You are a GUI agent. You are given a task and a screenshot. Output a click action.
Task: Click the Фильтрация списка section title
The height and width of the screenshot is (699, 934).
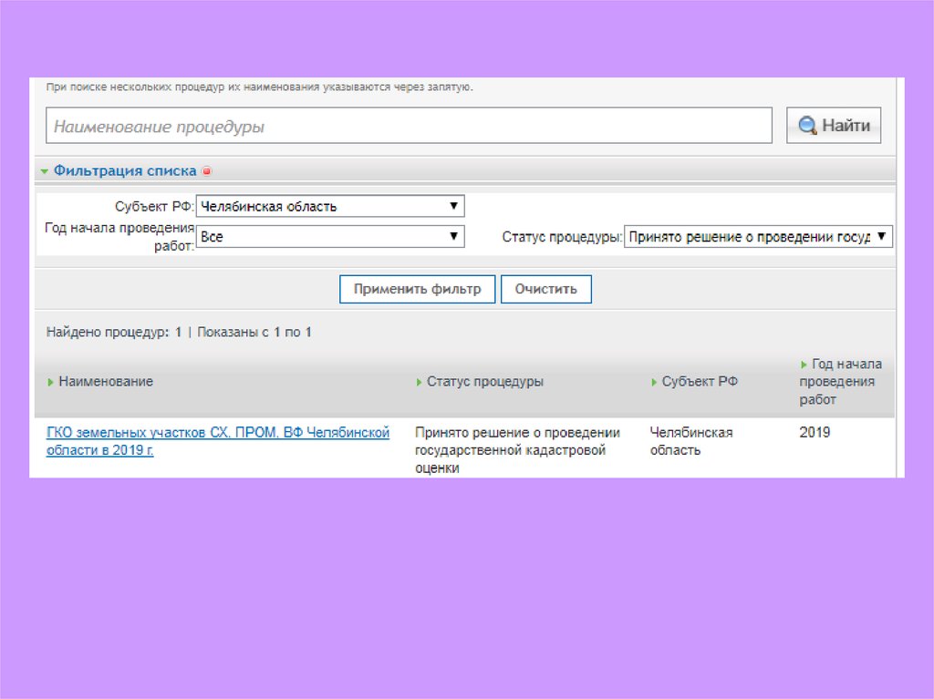pos(125,170)
